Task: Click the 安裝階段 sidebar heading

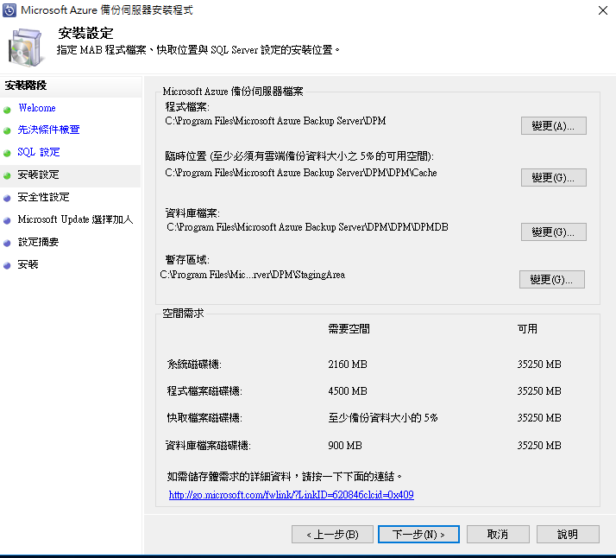Action: [x=26, y=86]
